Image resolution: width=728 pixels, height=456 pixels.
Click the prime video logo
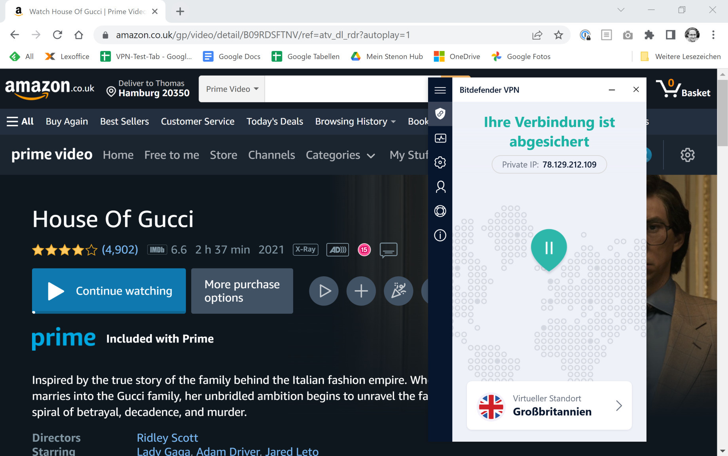(x=52, y=154)
